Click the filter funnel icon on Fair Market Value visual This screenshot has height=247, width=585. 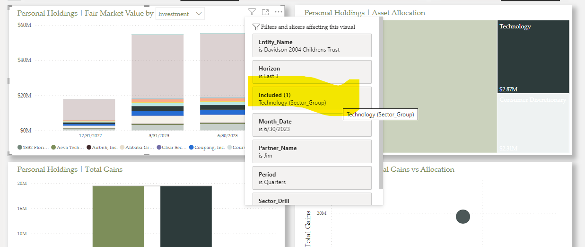click(x=252, y=12)
